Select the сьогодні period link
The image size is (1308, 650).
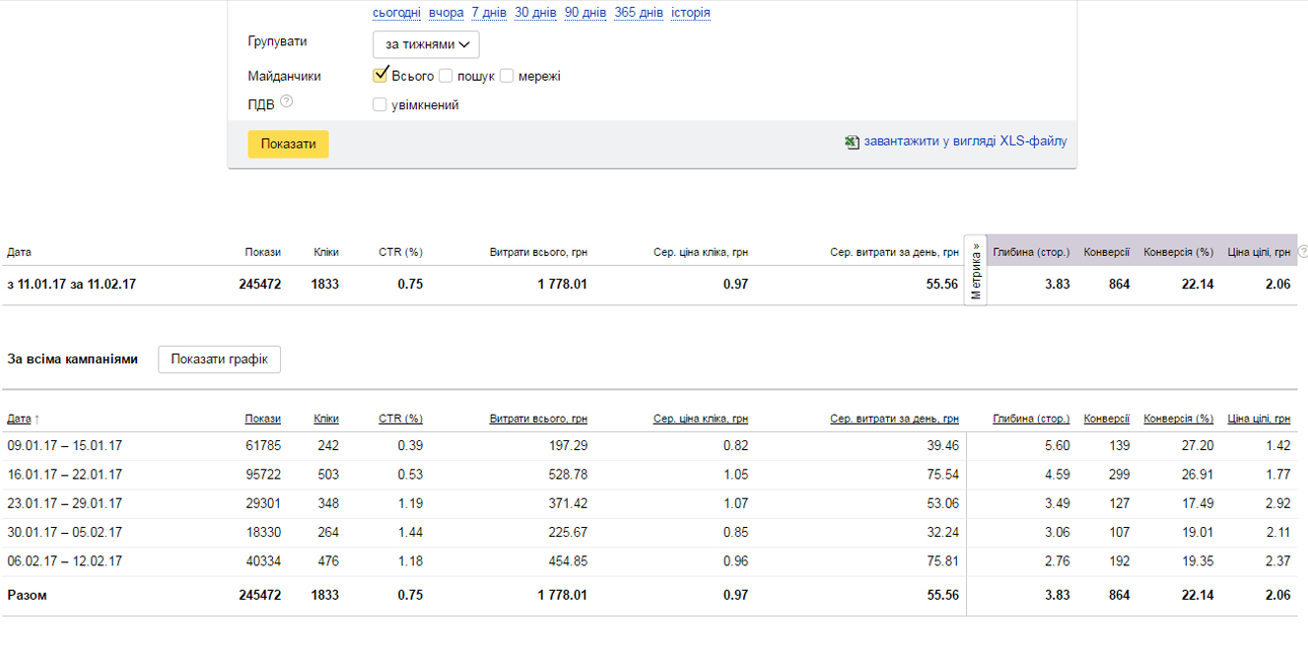397,13
